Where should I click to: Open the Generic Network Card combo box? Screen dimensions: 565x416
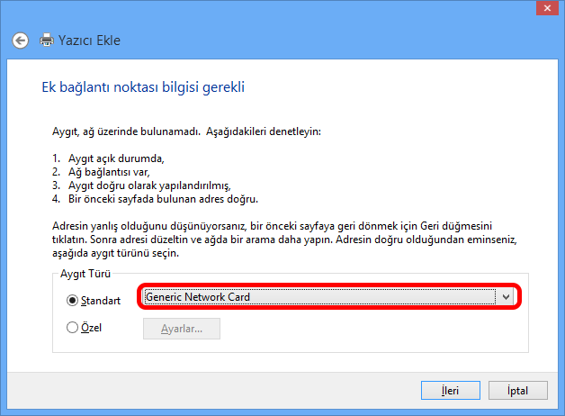pyautogui.click(x=319, y=296)
